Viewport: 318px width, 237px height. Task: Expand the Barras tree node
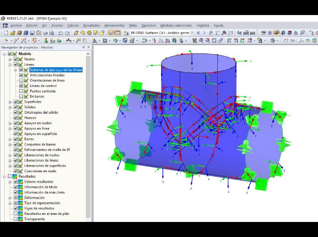pos(10,139)
